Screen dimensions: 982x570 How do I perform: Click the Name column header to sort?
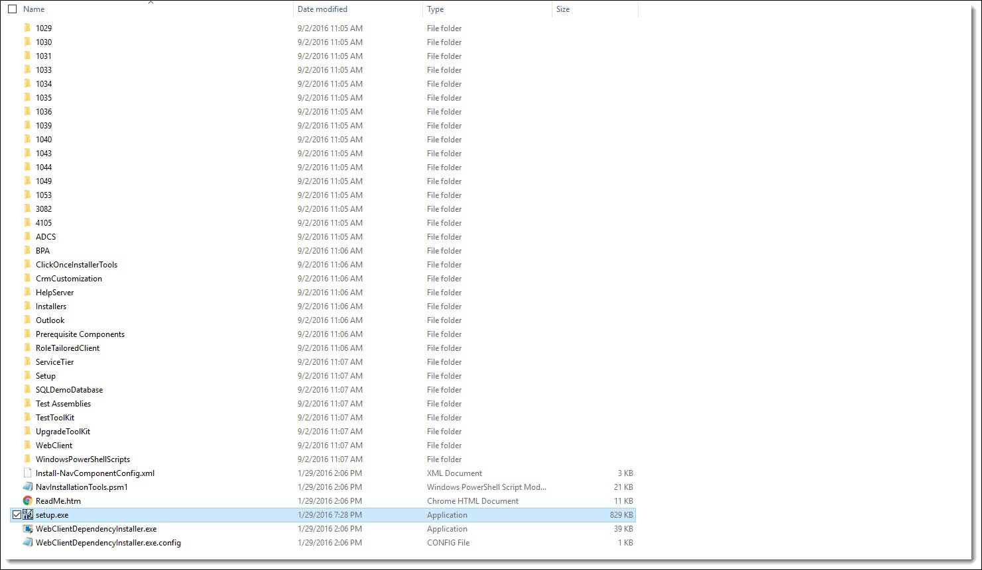[33, 9]
